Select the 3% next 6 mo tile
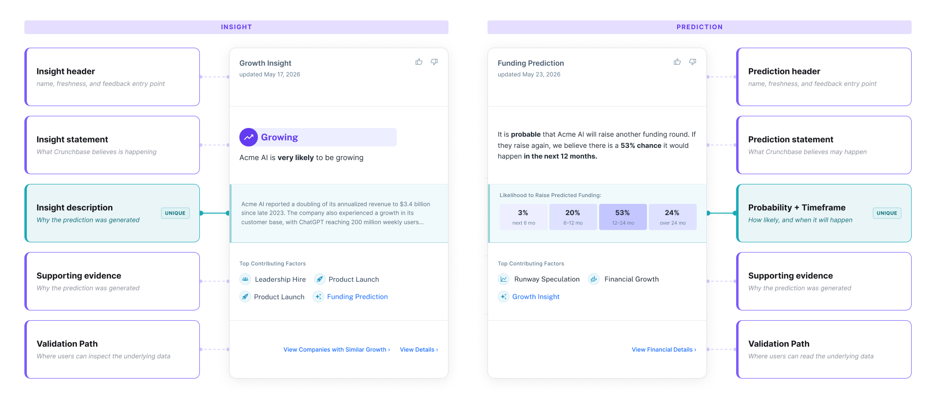Image resolution: width=936 pixels, height=399 pixels. 524,217
